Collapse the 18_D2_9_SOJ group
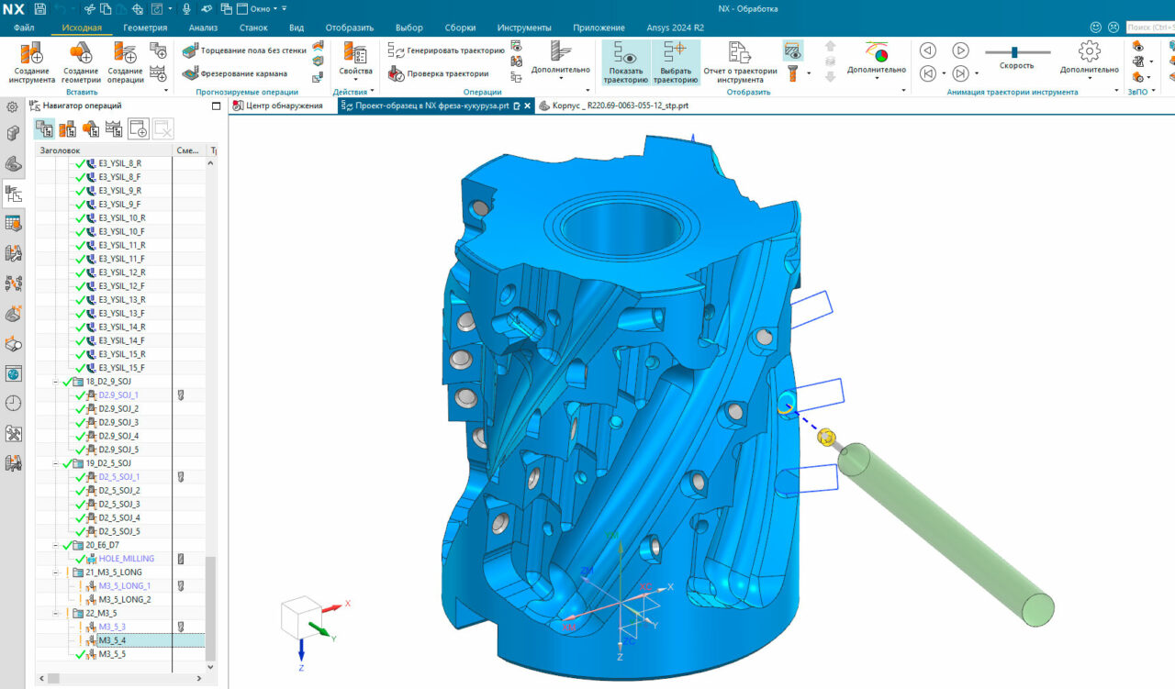 tap(56, 381)
